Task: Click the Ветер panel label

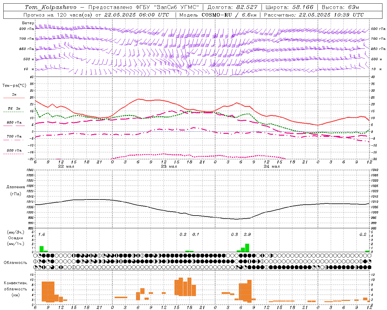Action: (28, 23)
